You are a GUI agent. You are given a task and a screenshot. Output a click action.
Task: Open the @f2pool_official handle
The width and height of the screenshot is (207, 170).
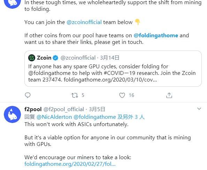click(64, 109)
